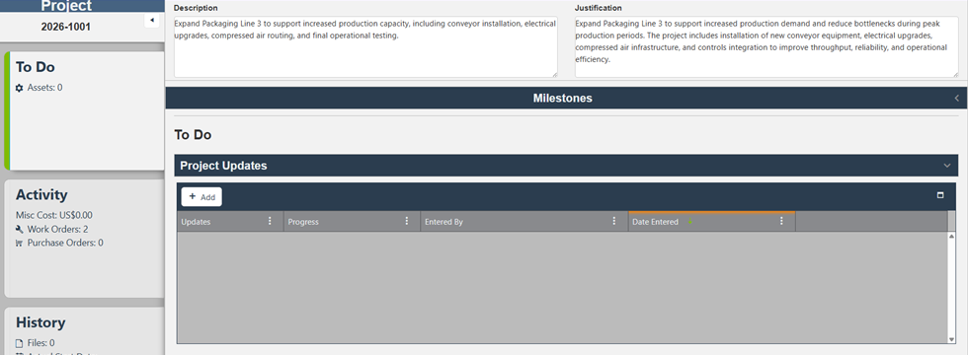Click the scroll up arrow of updates grid

point(951,237)
